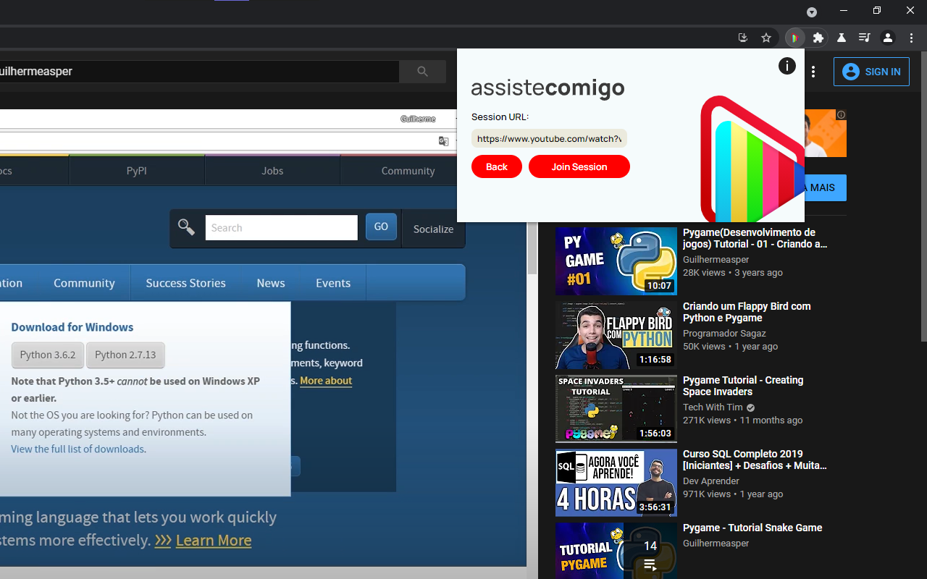Open the Chrome profile avatar
Screen dimensions: 927x579
coord(888,38)
